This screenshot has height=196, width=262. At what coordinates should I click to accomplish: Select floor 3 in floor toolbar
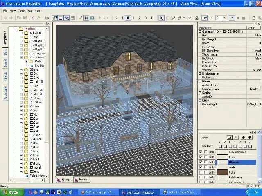click(x=146, y=18)
